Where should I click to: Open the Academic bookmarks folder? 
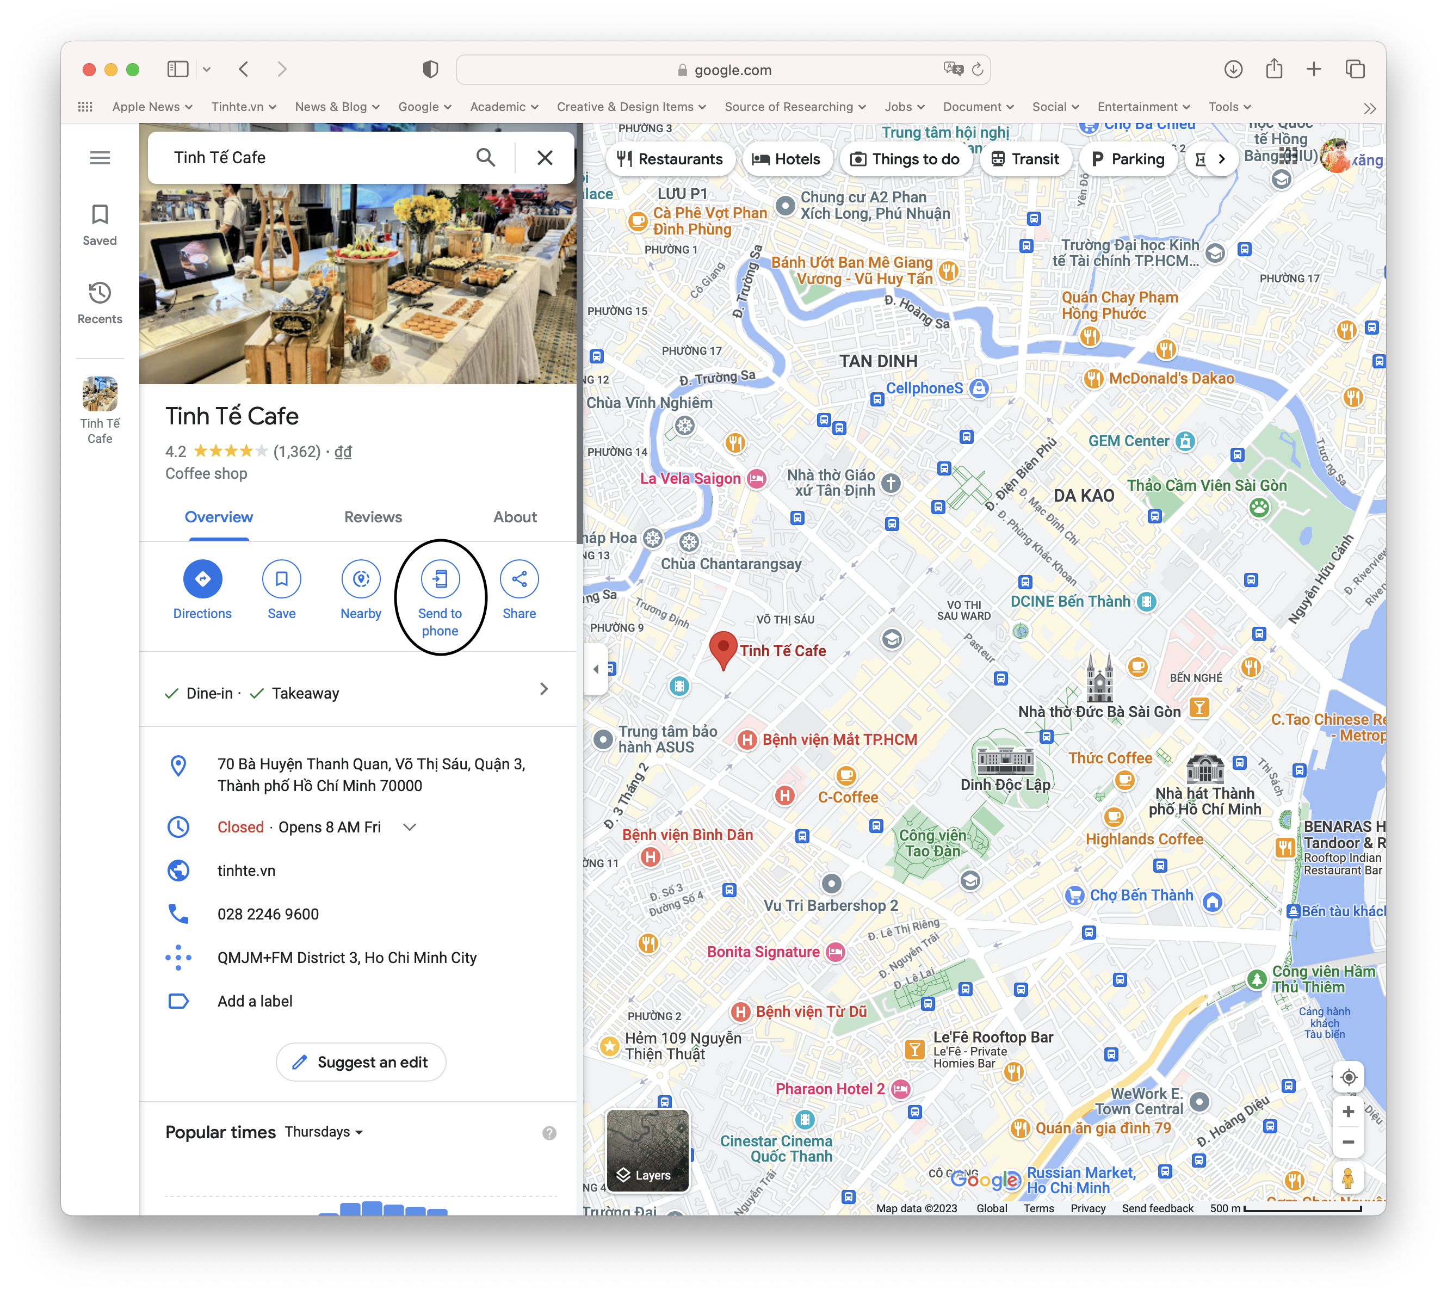[504, 107]
